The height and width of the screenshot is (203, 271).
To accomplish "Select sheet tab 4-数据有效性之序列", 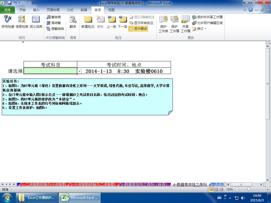I will [x=190, y=184].
